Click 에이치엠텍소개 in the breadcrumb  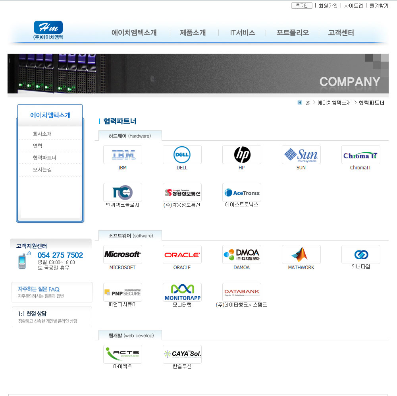coord(334,103)
